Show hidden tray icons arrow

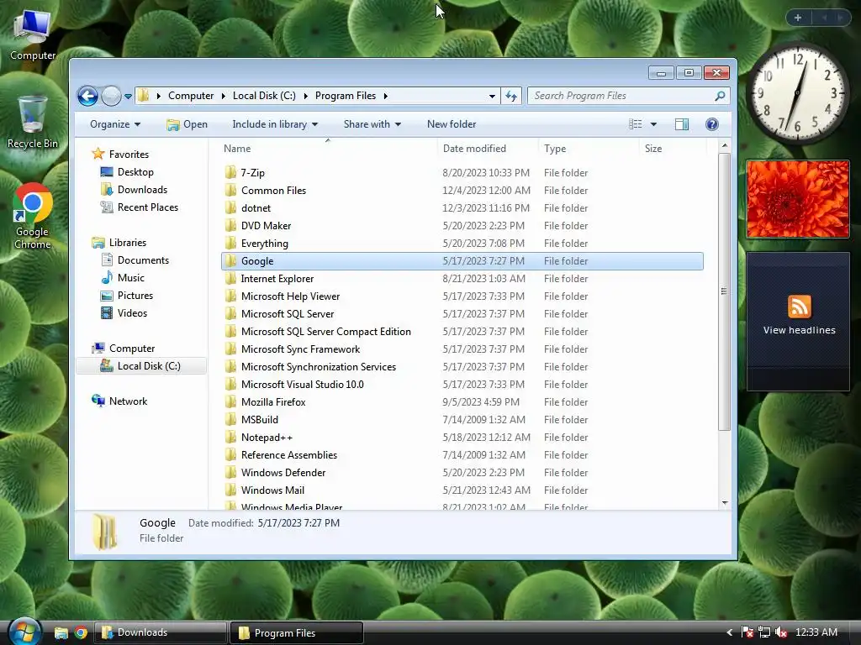tap(730, 632)
